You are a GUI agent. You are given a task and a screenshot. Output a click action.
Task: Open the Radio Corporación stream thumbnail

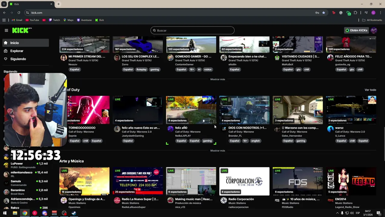(244, 181)
